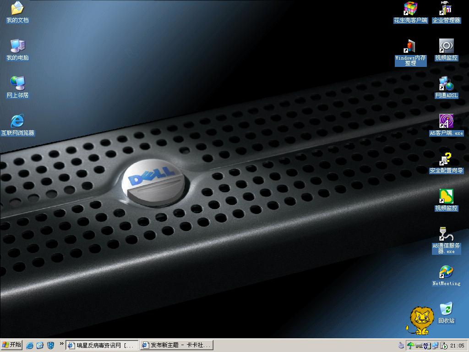Viewport: 469px width, 352px height.
Task: Open the two-computers network tray icon
Action: pos(435,346)
